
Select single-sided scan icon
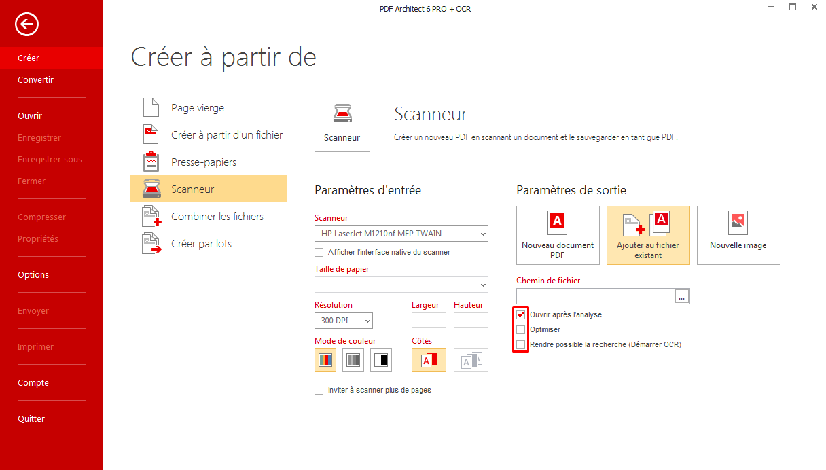[429, 360]
